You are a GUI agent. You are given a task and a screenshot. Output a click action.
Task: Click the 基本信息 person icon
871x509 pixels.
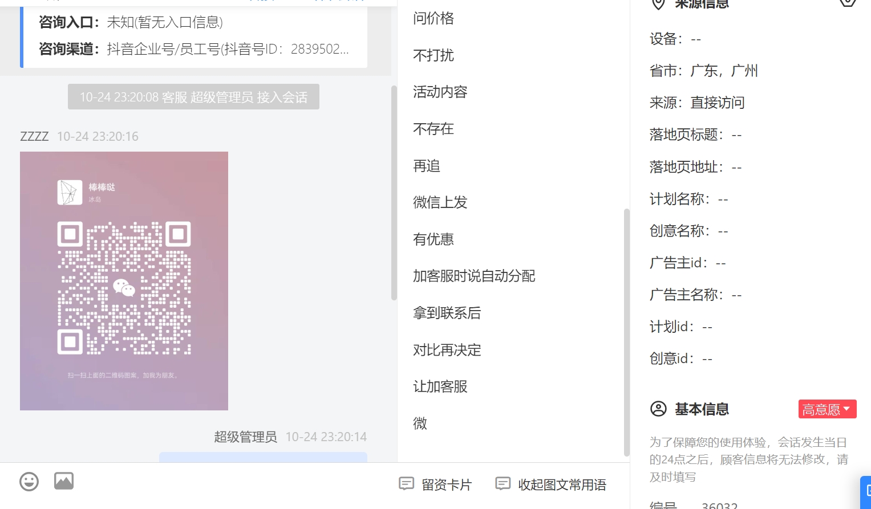pos(658,409)
